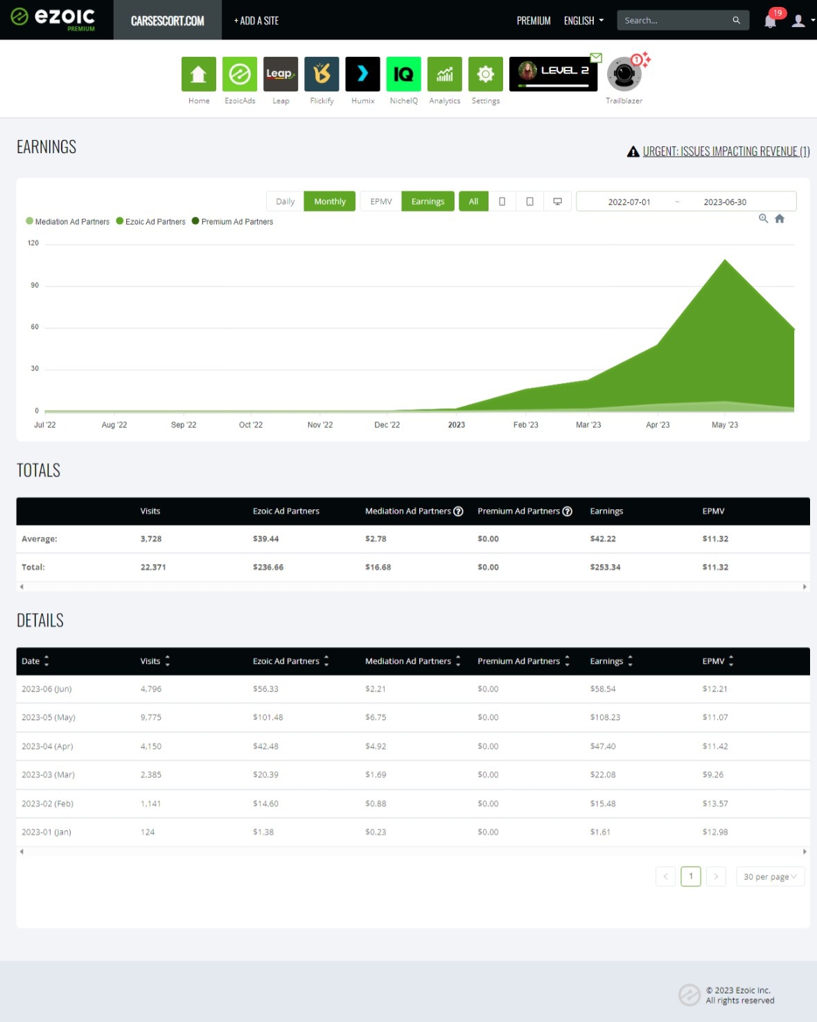Open the Home dashboard icon
The width and height of the screenshot is (817, 1022).
(198, 73)
